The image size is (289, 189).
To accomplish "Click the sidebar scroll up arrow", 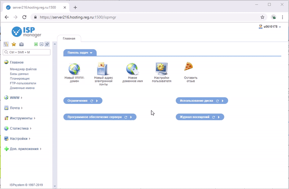I will tap(55, 44).
